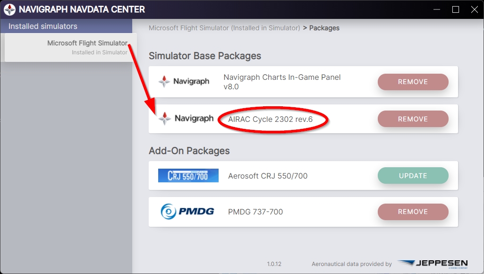The image size is (484, 274).
Task: Click the PMDG logo icon
Action: pos(187,212)
